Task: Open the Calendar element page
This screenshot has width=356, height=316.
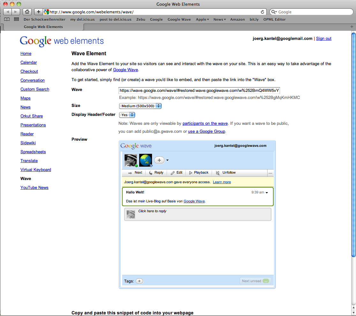Action: 29,63
